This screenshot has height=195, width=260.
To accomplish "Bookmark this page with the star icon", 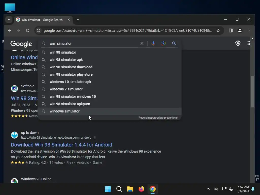I will [218, 30].
